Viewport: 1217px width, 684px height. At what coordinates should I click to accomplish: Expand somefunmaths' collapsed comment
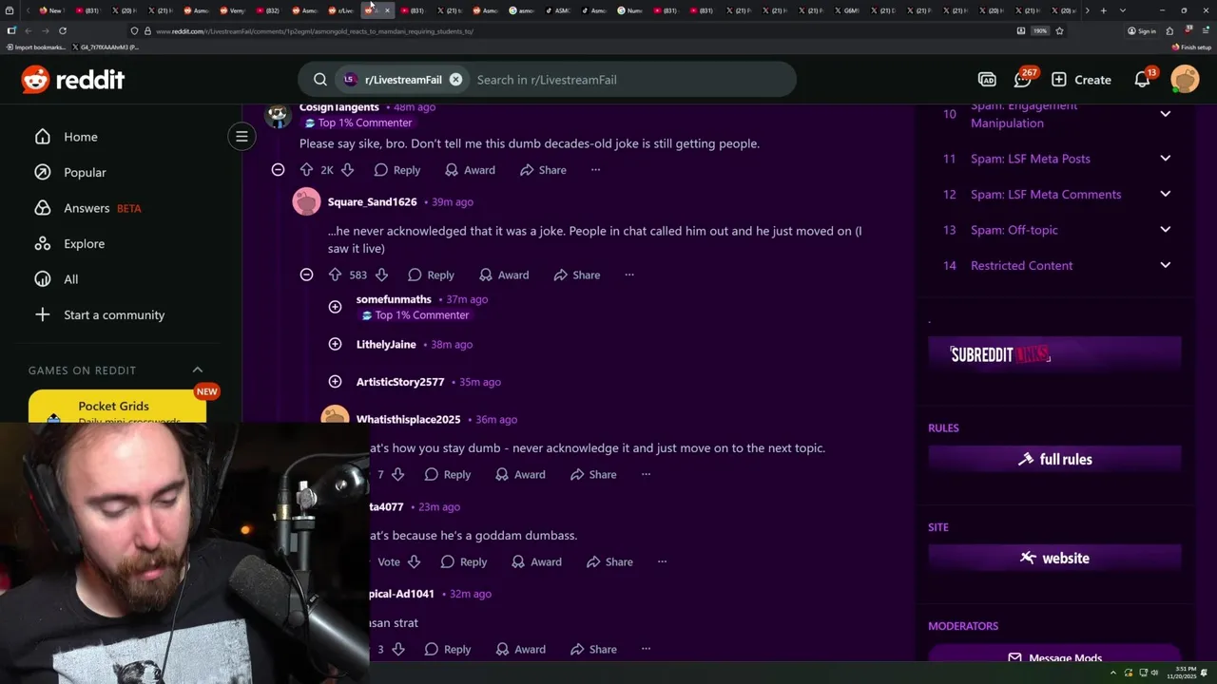[x=335, y=307]
